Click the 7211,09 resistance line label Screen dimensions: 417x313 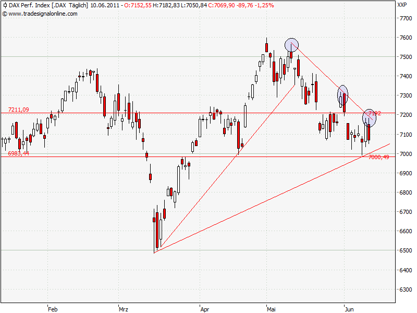[x=19, y=110]
